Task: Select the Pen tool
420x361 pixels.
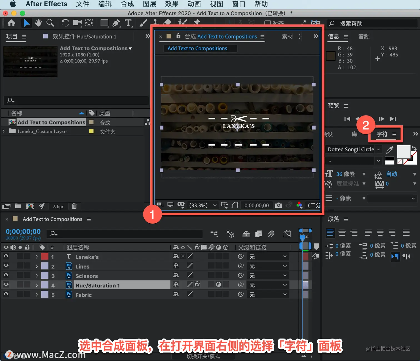Action: tap(116, 23)
